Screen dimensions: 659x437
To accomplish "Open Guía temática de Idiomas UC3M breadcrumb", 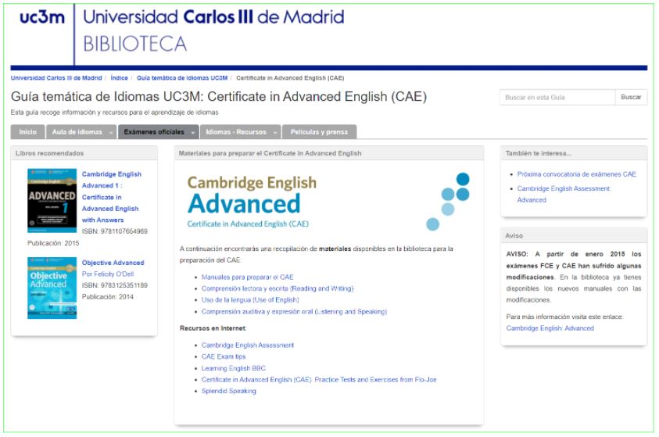I will tap(182, 78).
